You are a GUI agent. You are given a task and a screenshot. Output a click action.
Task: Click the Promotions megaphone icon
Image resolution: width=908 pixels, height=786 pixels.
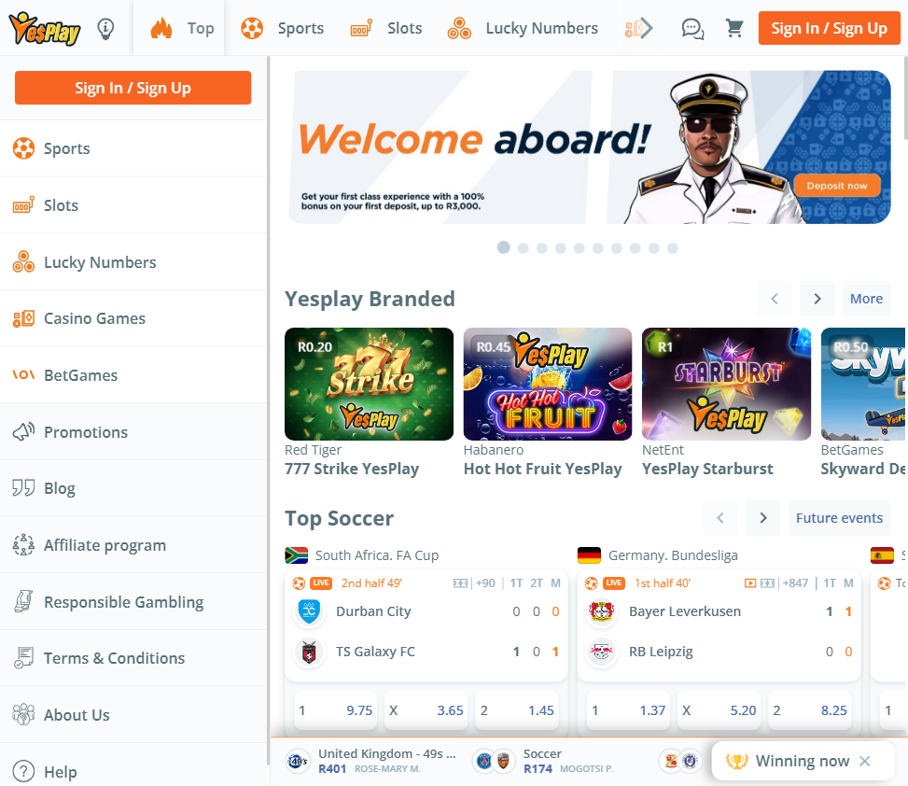coord(23,431)
